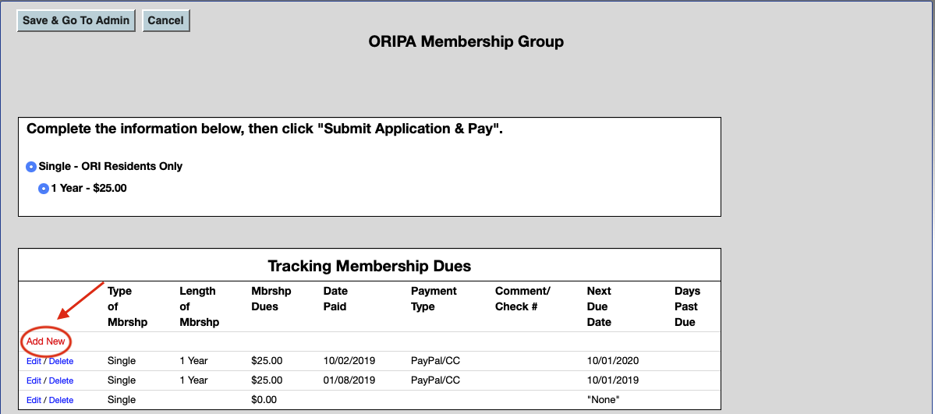Click the 10/01/2020 next due date cell
The width and height of the screenshot is (935, 414).
click(613, 361)
